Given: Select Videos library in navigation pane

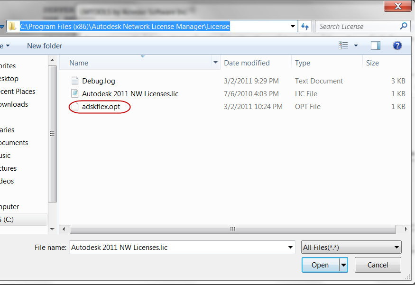Looking at the screenshot, I should point(7,181).
